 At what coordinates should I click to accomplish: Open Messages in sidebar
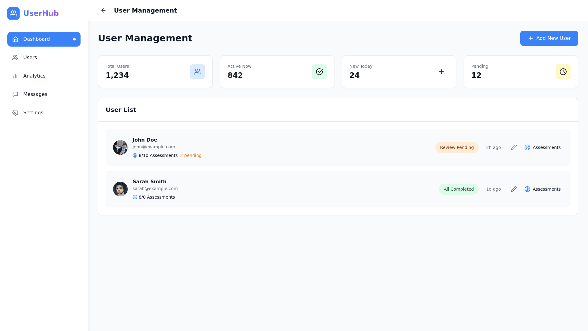coord(35,94)
